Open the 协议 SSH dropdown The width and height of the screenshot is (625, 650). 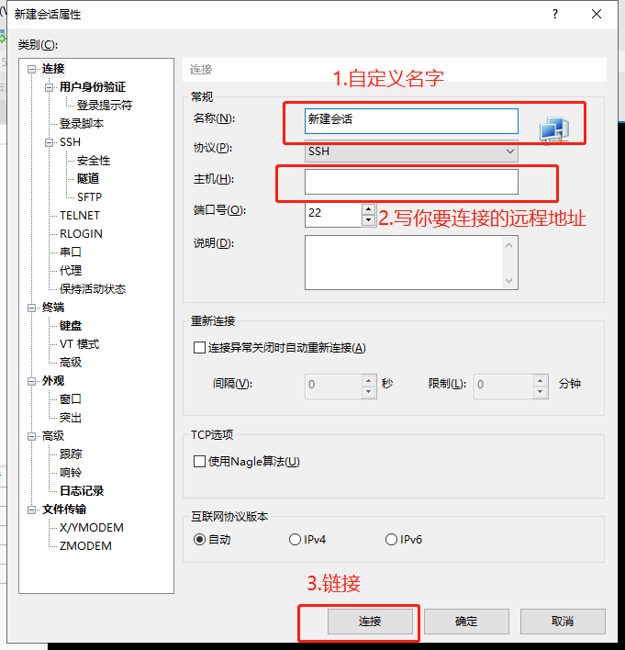(411, 151)
